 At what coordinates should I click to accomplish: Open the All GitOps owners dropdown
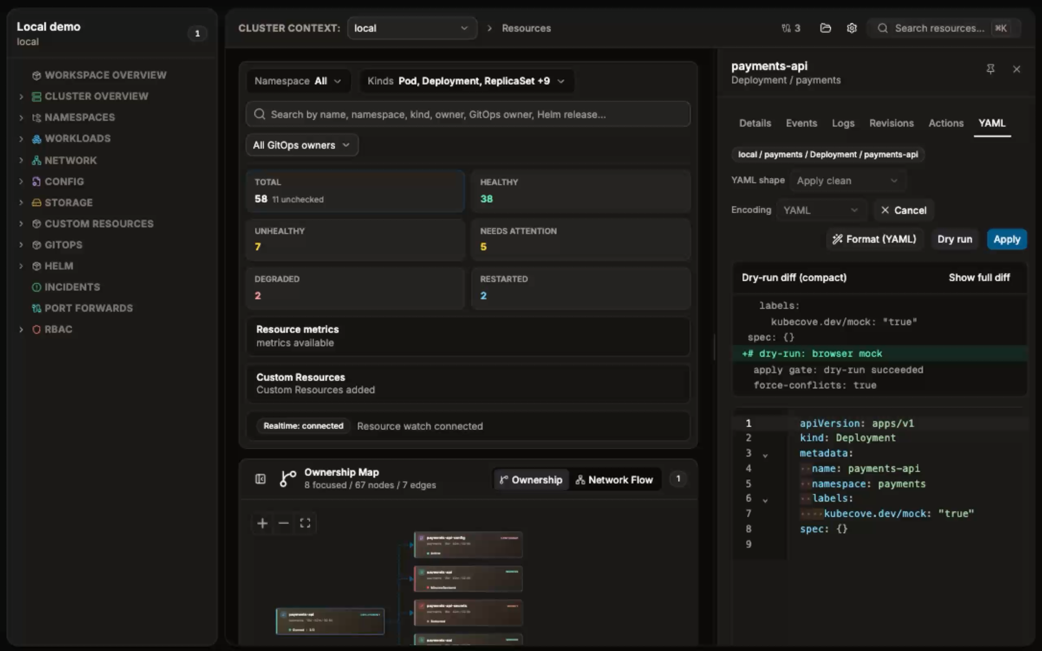click(x=302, y=145)
